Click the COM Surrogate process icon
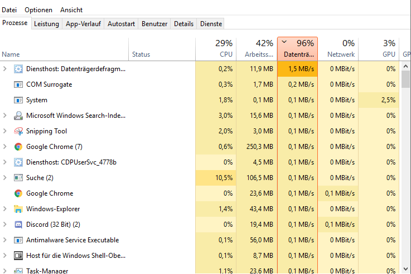Viewport: 411px width, 274px height. pyautogui.click(x=18, y=84)
